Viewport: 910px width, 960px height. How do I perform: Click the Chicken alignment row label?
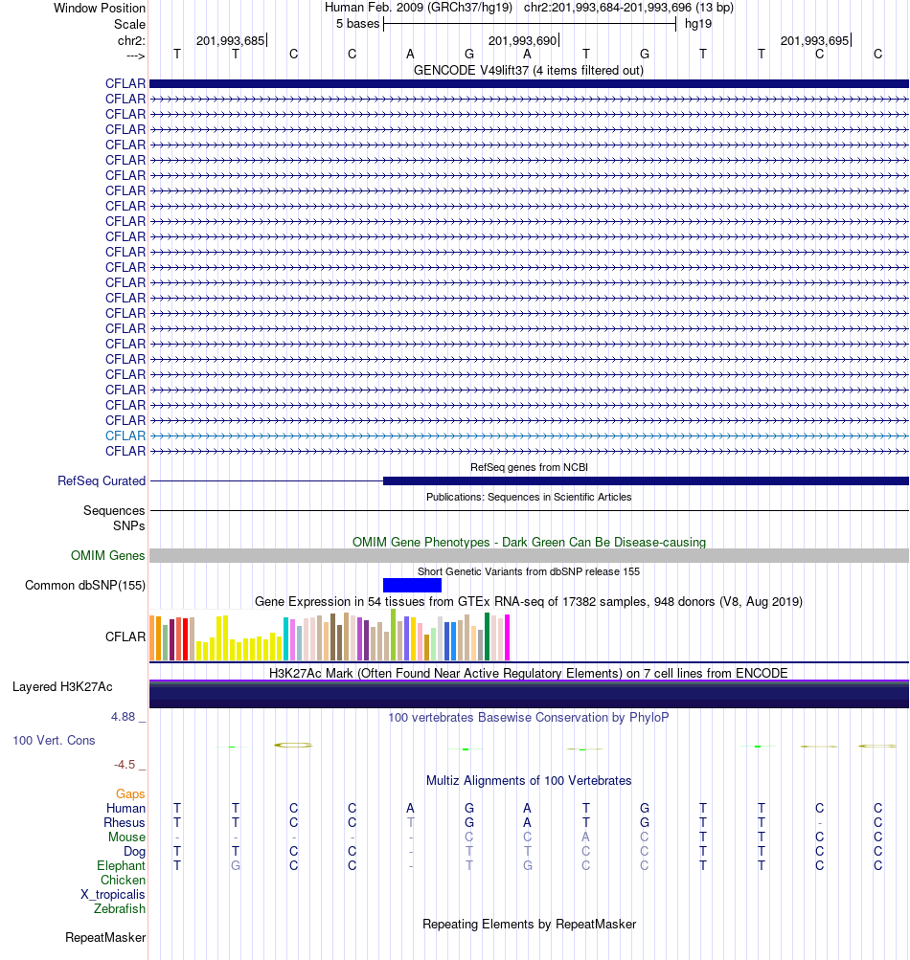coord(123,880)
